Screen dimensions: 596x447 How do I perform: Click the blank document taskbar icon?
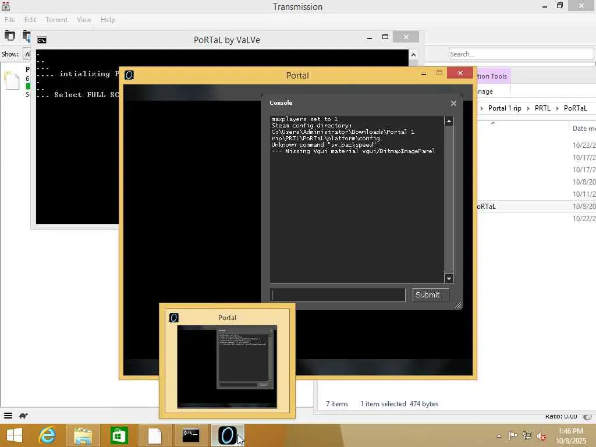coord(155,435)
